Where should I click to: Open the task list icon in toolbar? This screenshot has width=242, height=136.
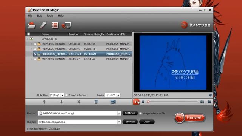pos(55,25)
